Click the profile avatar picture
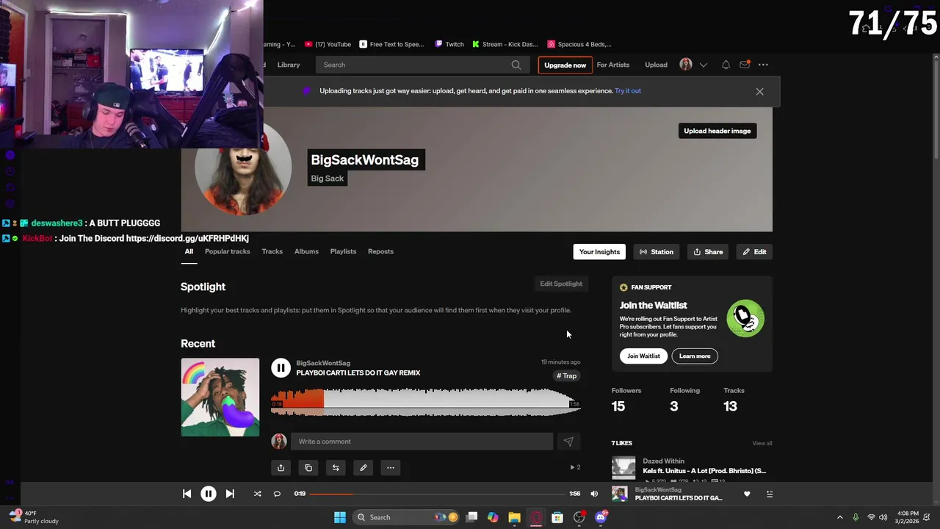This screenshot has height=529, width=940. [243, 168]
